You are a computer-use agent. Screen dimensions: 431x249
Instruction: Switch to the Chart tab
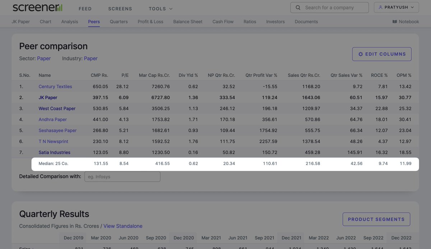point(46,21)
